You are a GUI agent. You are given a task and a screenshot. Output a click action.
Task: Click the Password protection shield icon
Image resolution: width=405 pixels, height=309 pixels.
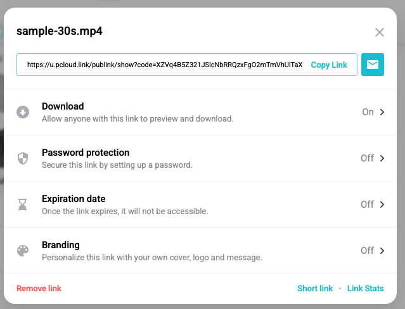click(x=23, y=158)
